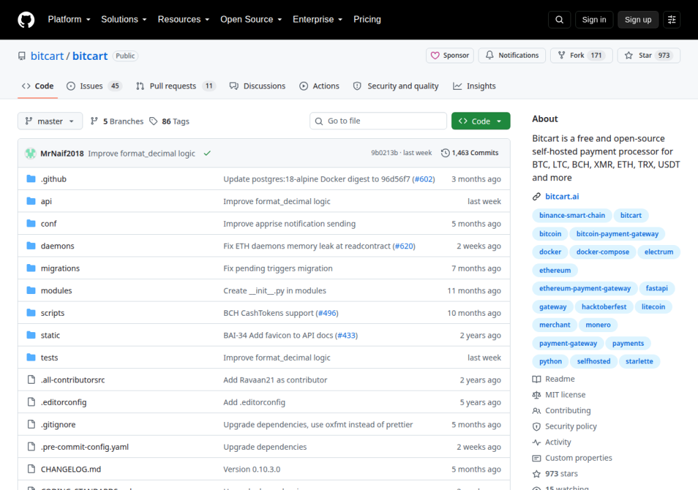
Task: Open the ethereum-payment-gateway topic tag
Action: (585, 288)
